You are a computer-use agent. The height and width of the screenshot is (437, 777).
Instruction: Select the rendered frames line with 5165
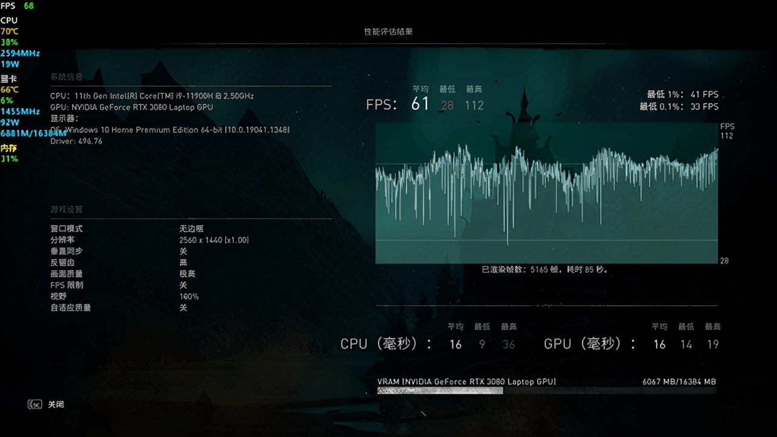point(545,269)
